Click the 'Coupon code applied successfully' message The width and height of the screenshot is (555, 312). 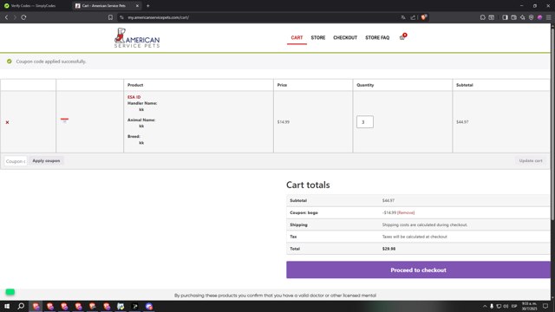[x=51, y=62]
